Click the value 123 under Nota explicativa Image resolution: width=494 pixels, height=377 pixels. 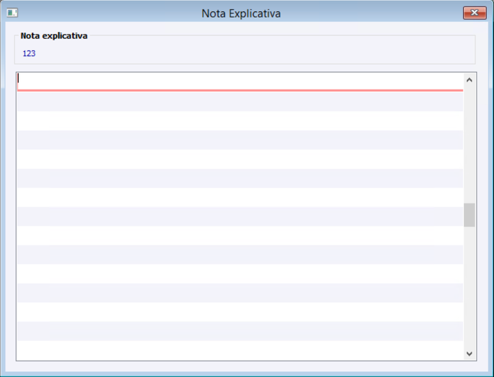coord(29,53)
